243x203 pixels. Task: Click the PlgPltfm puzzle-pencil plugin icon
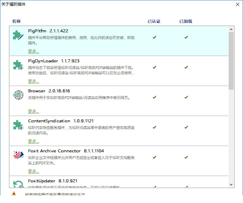[18, 35]
